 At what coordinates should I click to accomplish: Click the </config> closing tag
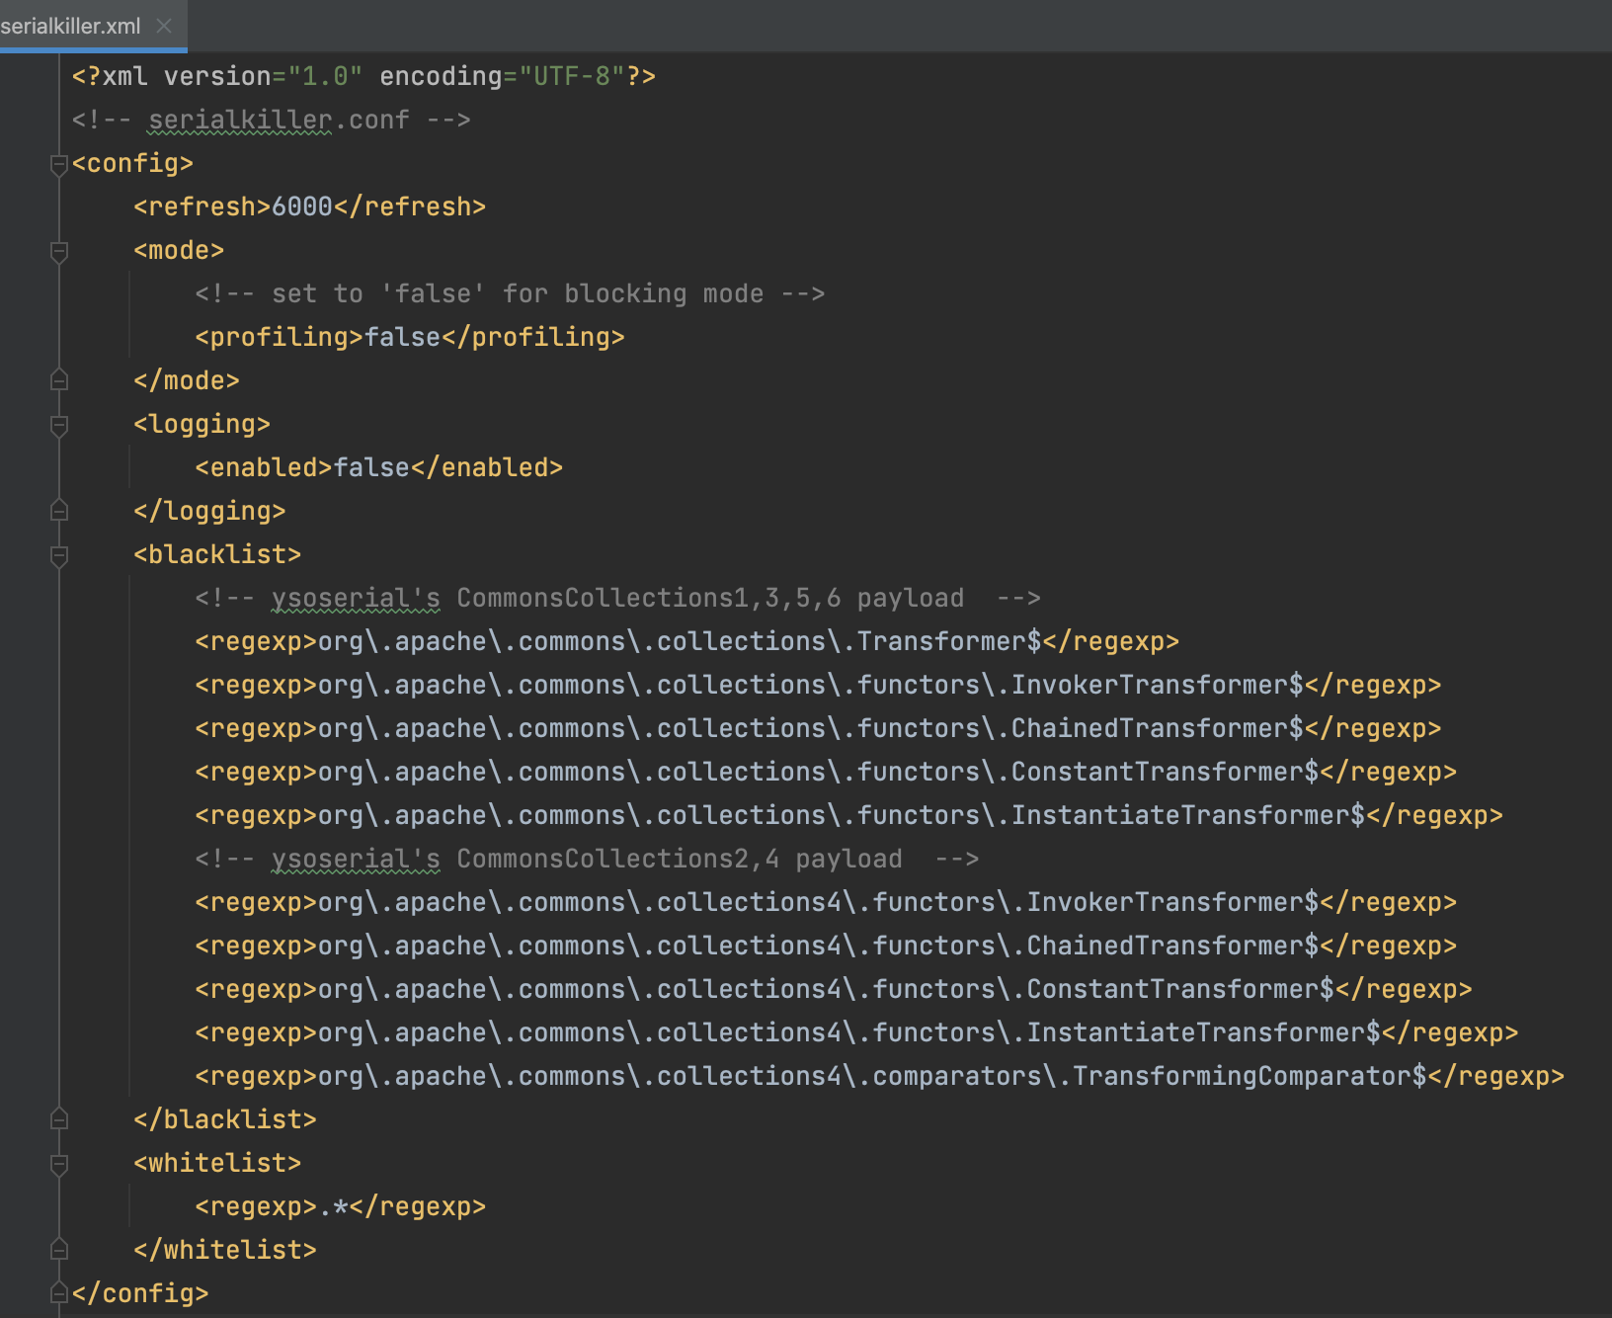pos(140,1293)
